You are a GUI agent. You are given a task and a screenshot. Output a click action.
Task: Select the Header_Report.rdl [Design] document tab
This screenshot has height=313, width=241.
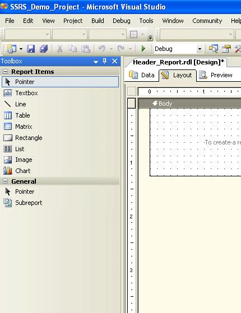click(178, 62)
